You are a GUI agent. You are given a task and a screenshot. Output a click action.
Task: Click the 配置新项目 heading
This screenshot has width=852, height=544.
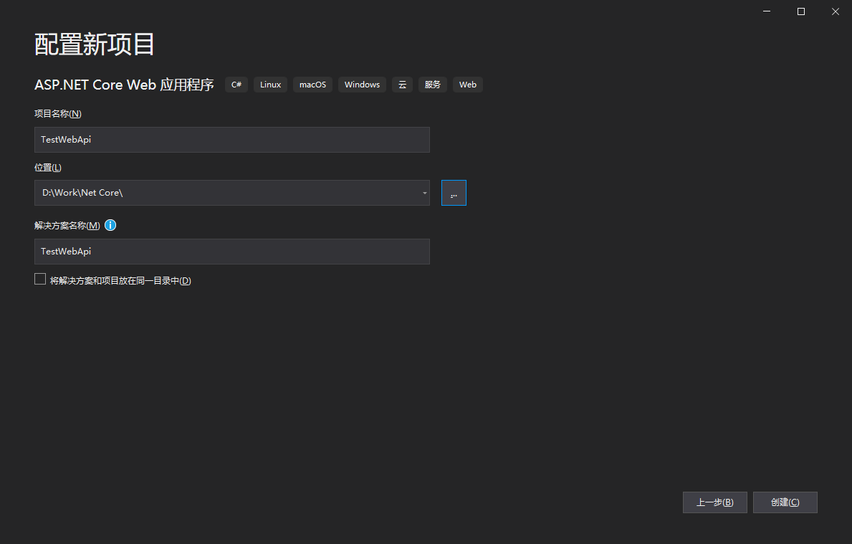pyautogui.click(x=95, y=44)
